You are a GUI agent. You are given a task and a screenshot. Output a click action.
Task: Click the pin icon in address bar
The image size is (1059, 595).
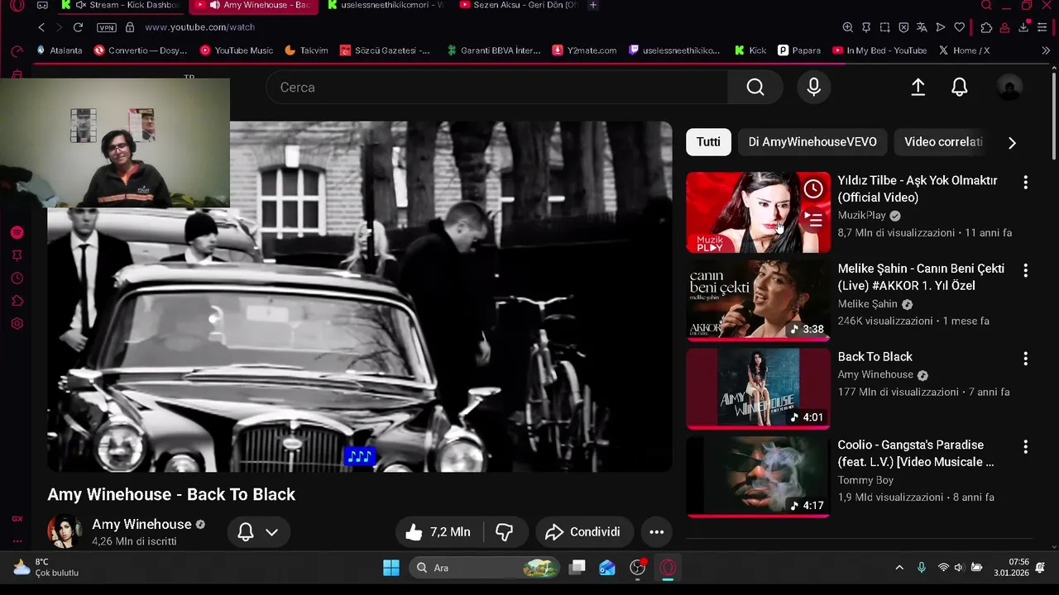pos(866,27)
